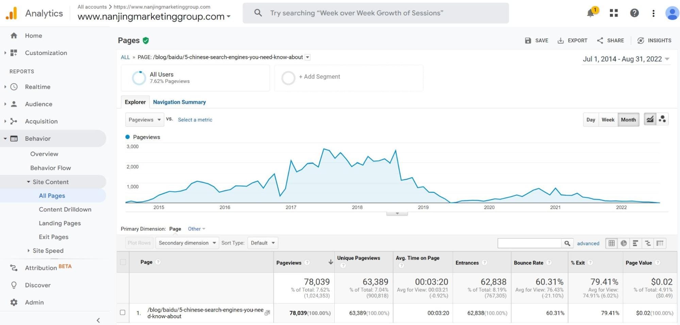Open the Help question mark icon
This screenshot has height=325, width=680.
tap(634, 13)
